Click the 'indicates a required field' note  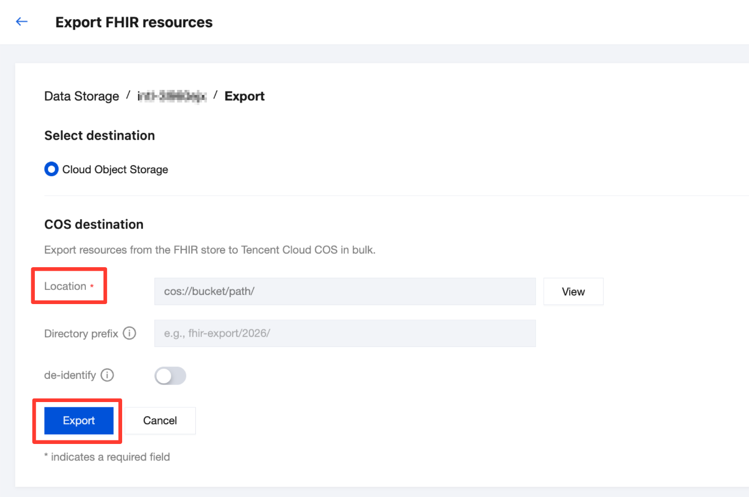click(x=107, y=457)
